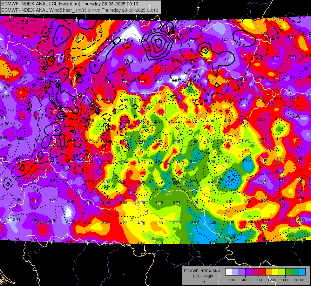Click the legend tick label 1600
Screen dimensions: 311x286
[285, 280]
